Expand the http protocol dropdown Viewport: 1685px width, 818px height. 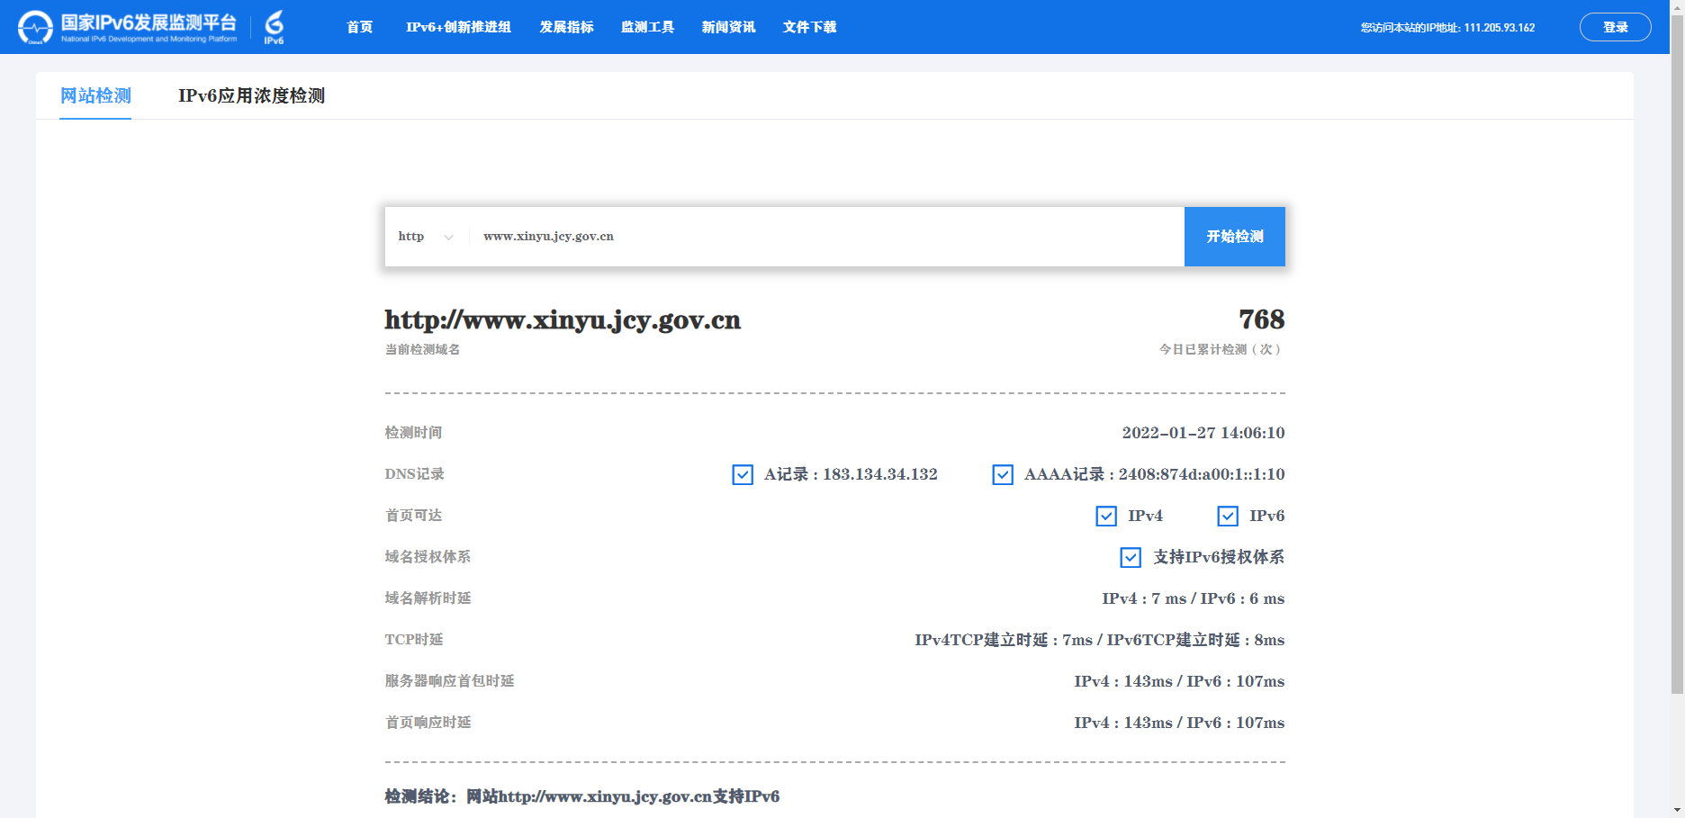(425, 237)
